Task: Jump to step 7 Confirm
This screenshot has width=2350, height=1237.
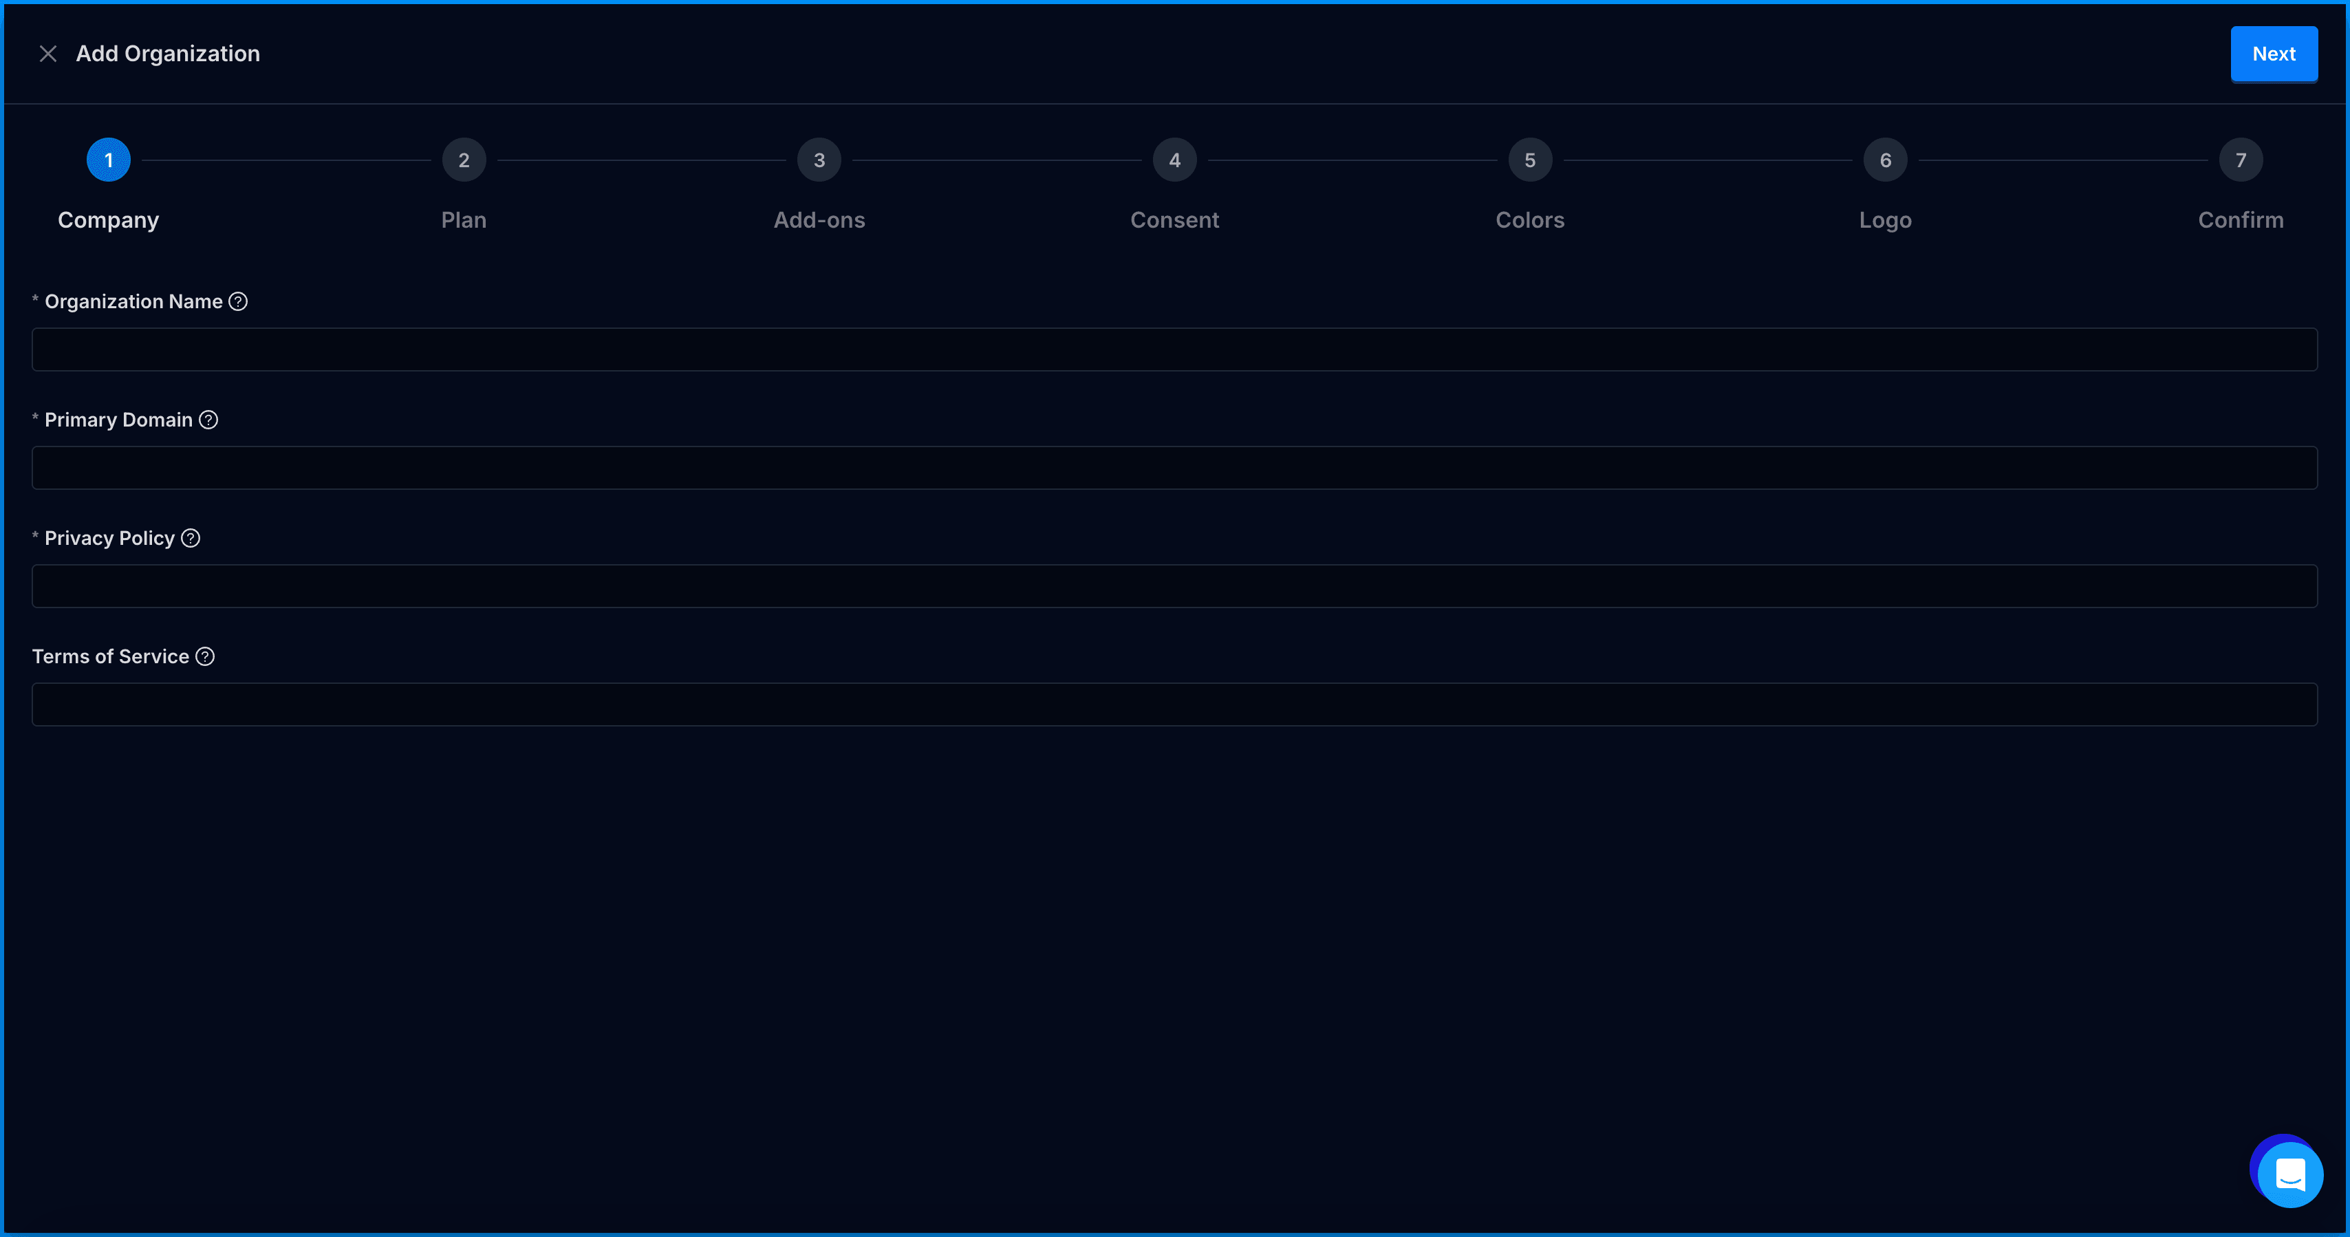Action: [2241, 160]
